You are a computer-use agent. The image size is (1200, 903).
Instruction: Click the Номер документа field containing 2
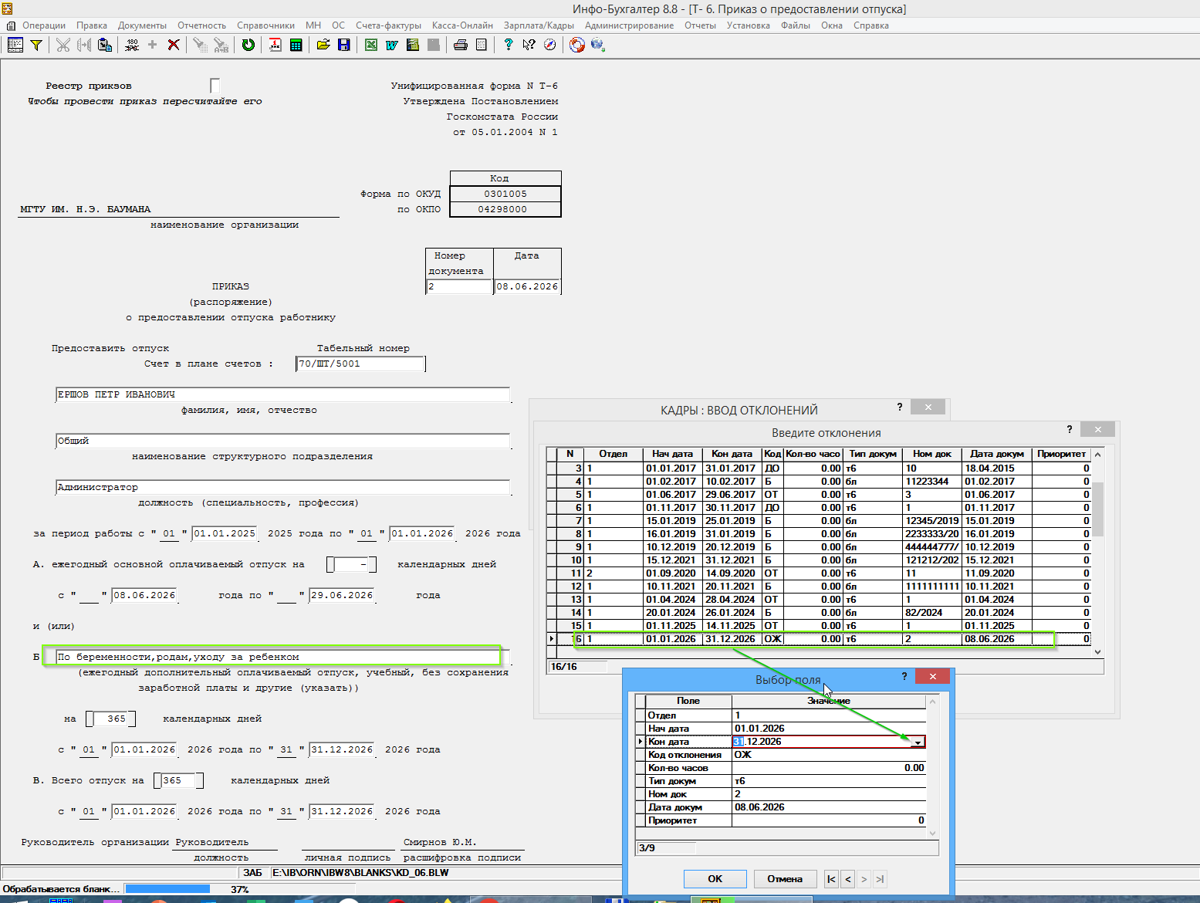tap(459, 287)
